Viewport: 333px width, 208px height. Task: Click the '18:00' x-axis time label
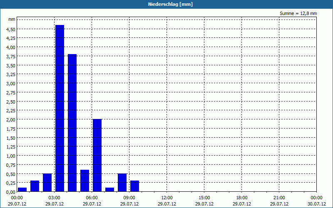click(242, 198)
